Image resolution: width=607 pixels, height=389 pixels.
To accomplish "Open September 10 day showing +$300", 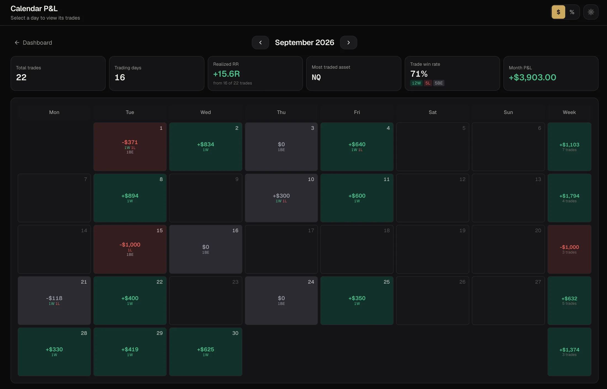I will (281, 198).
